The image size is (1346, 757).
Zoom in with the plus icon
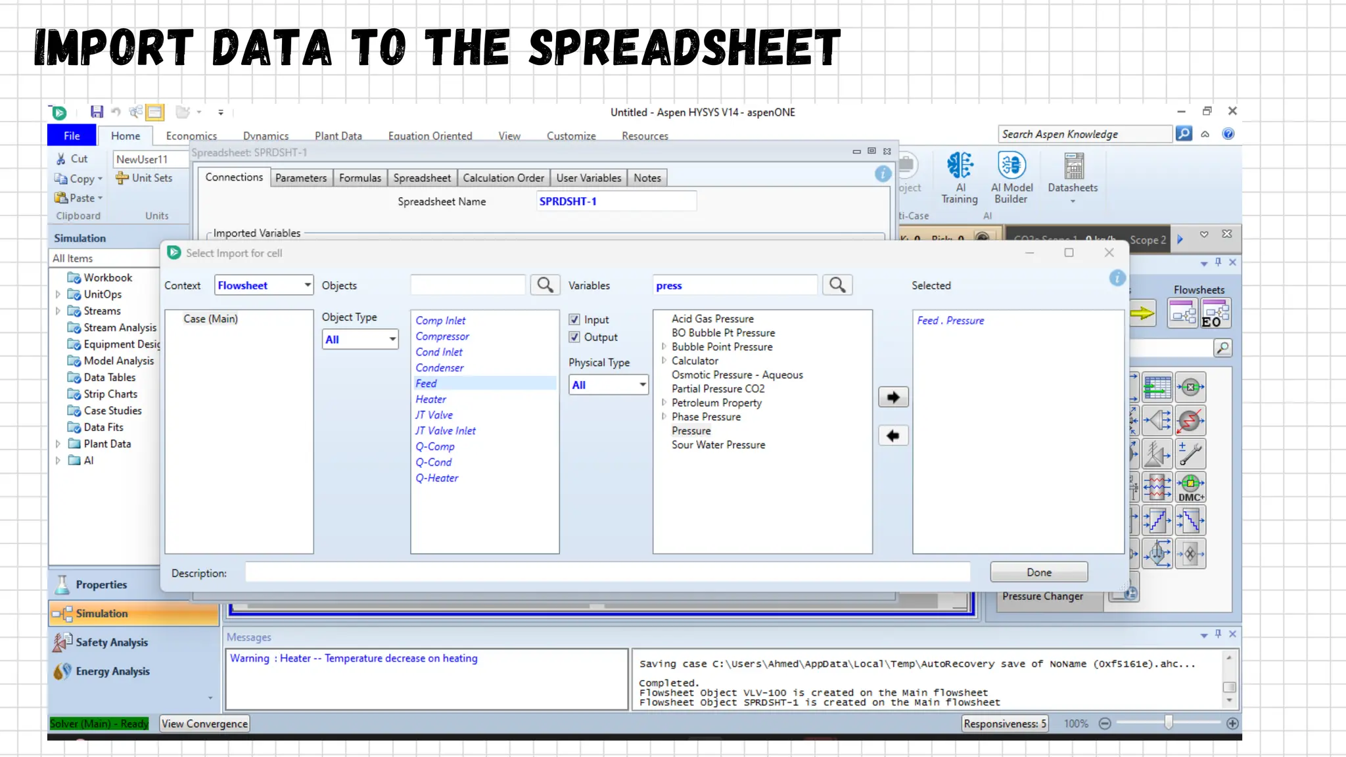(x=1232, y=723)
